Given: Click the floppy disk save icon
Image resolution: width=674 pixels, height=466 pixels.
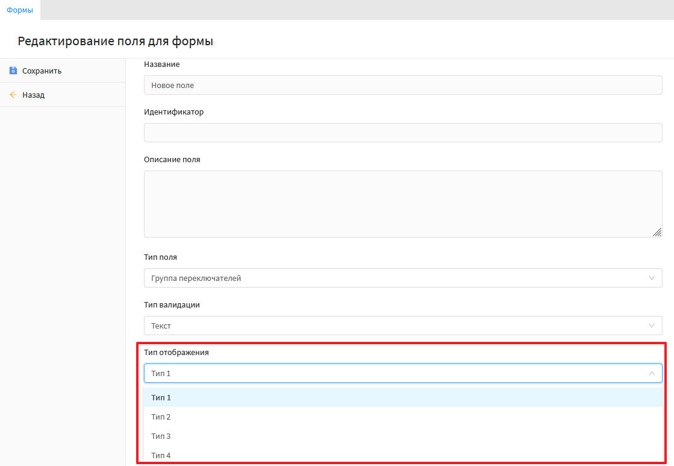Looking at the screenshot, I should tap(13, 71).
